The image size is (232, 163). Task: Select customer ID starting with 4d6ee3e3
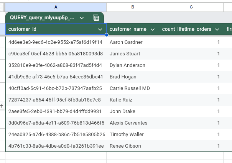coord(56,42)
